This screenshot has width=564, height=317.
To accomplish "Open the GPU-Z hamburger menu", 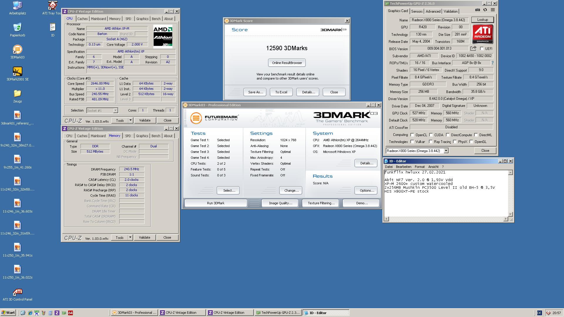I will click(493, 10).
